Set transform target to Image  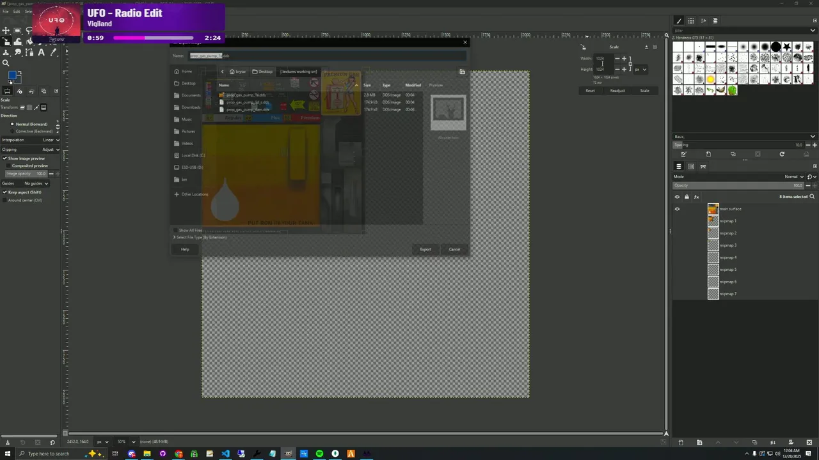[44, 107]
